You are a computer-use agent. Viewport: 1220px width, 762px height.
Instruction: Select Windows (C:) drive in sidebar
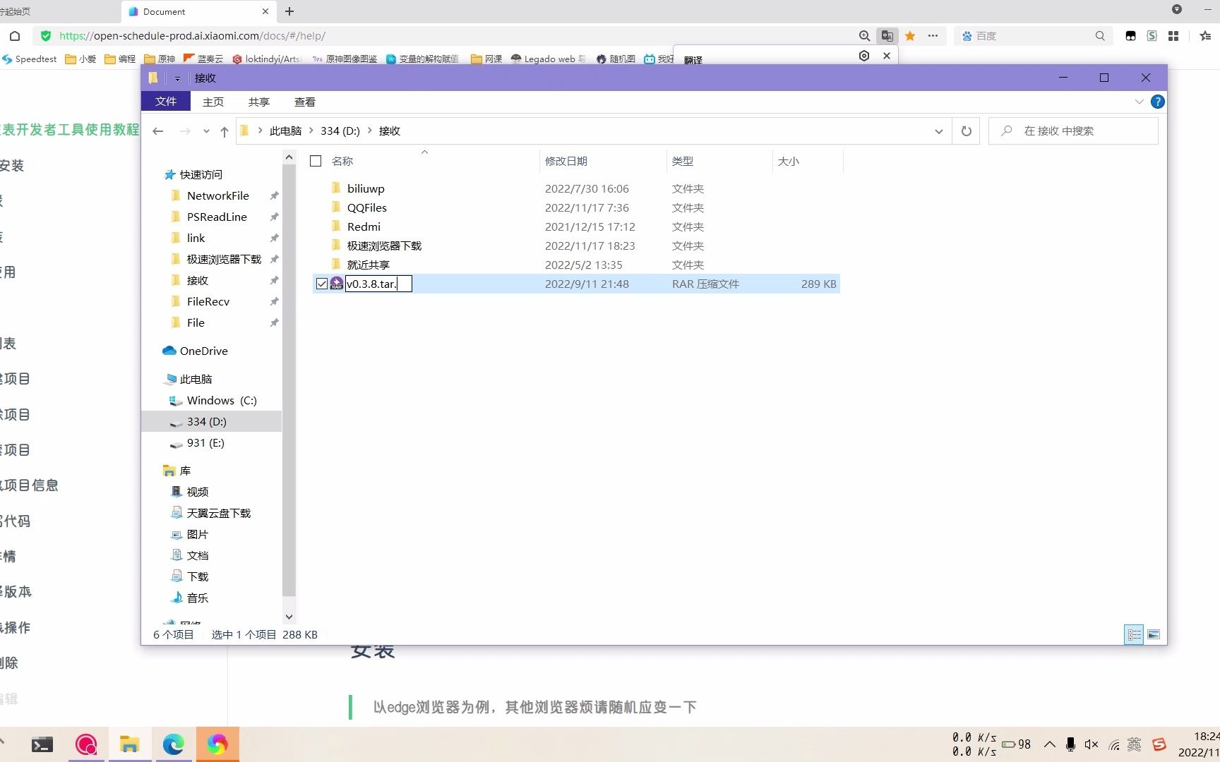pos(222,400)
